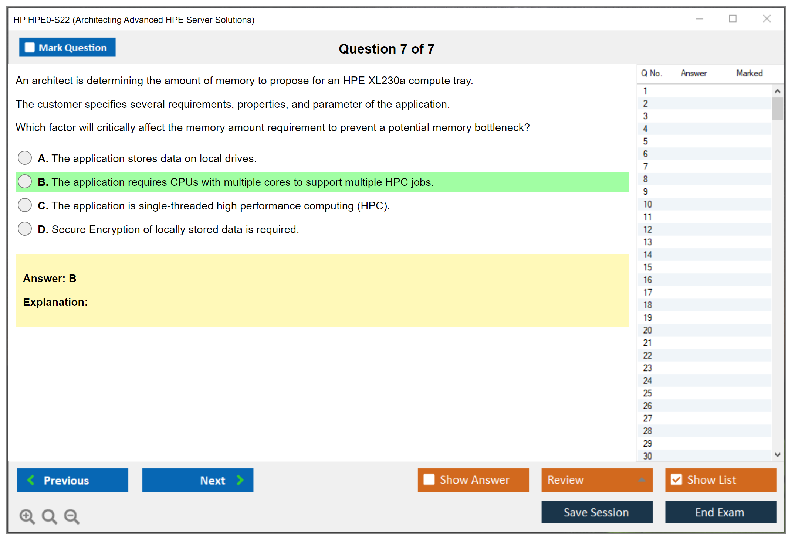The height and width of the screenshot is (543, 795).
Task: Maximize the exam window
Action: point(733,19)
